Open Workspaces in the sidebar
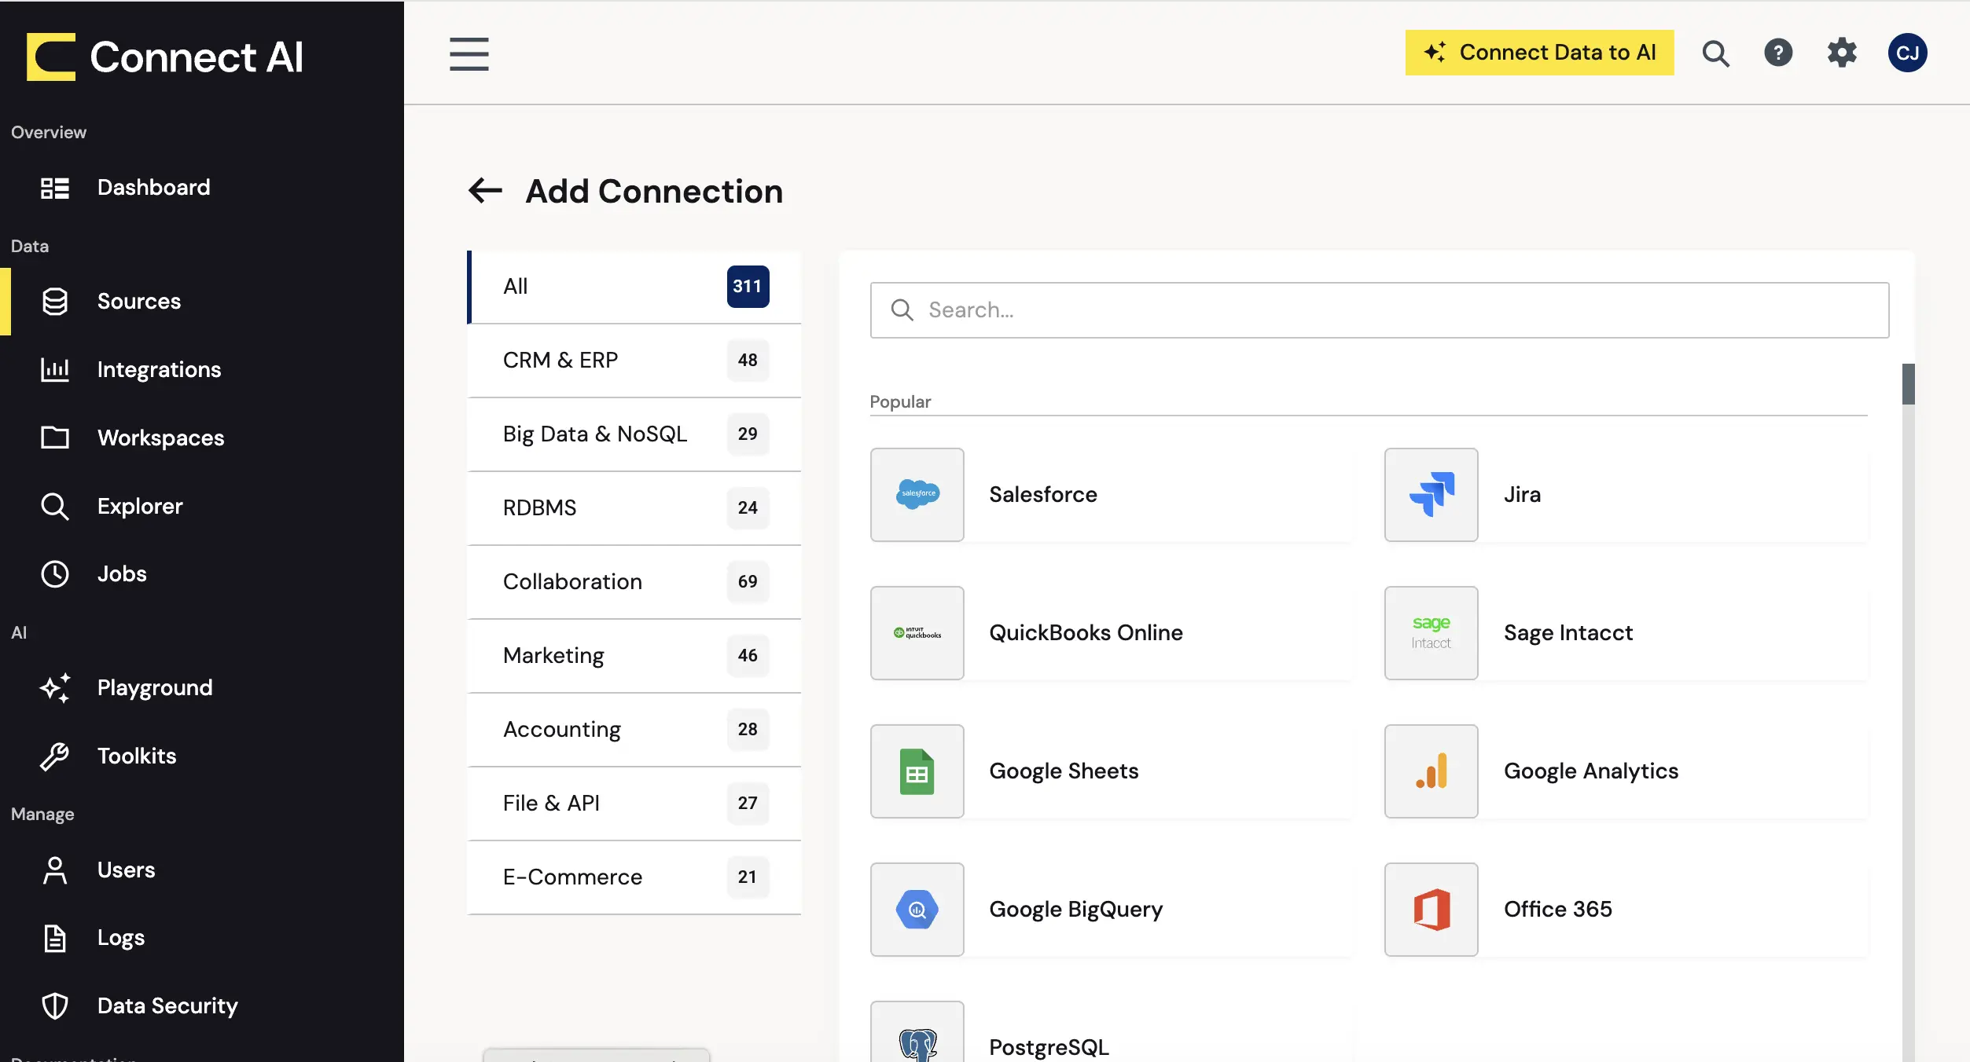1970x1062 pixels. pyautogui.click(x=202, y=438)
